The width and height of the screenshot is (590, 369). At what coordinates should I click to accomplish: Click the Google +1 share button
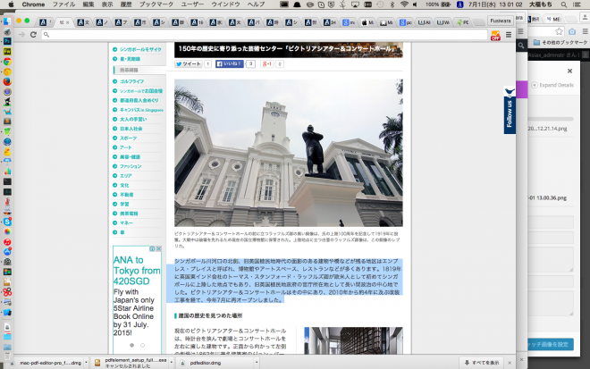coord(266,64)
